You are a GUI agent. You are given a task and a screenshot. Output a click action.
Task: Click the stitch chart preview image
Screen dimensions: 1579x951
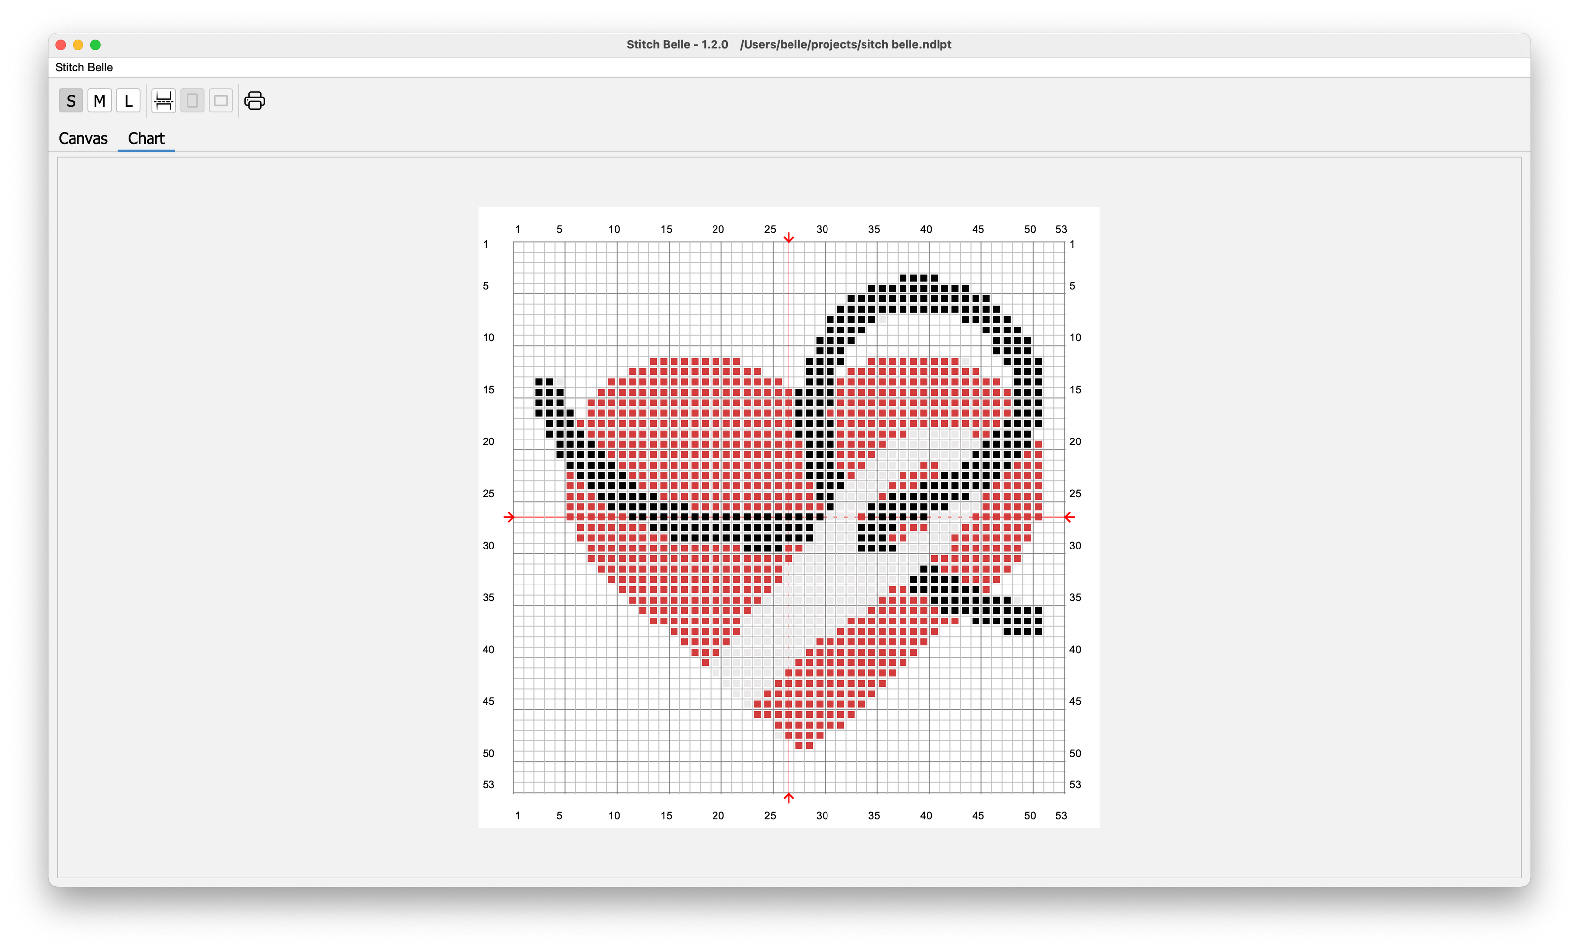[789, 517]
